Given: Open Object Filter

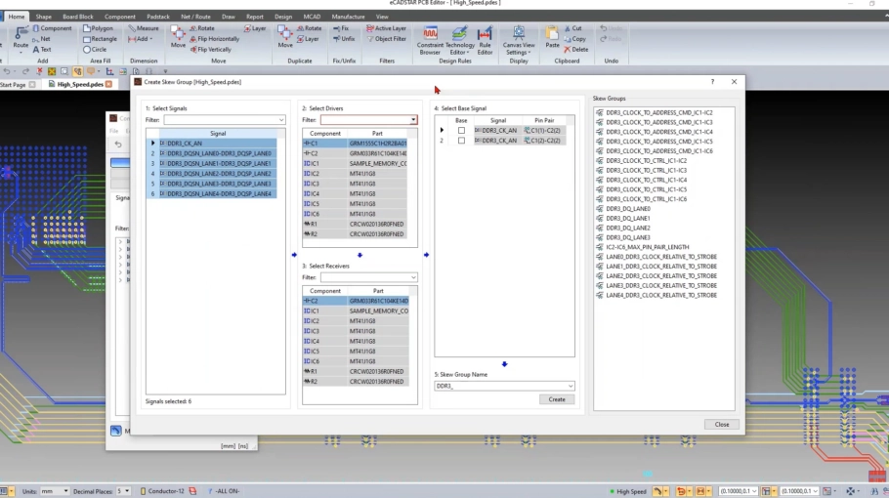Looking at the screenshot, I should pyautogui.click(x=387, y=39).
